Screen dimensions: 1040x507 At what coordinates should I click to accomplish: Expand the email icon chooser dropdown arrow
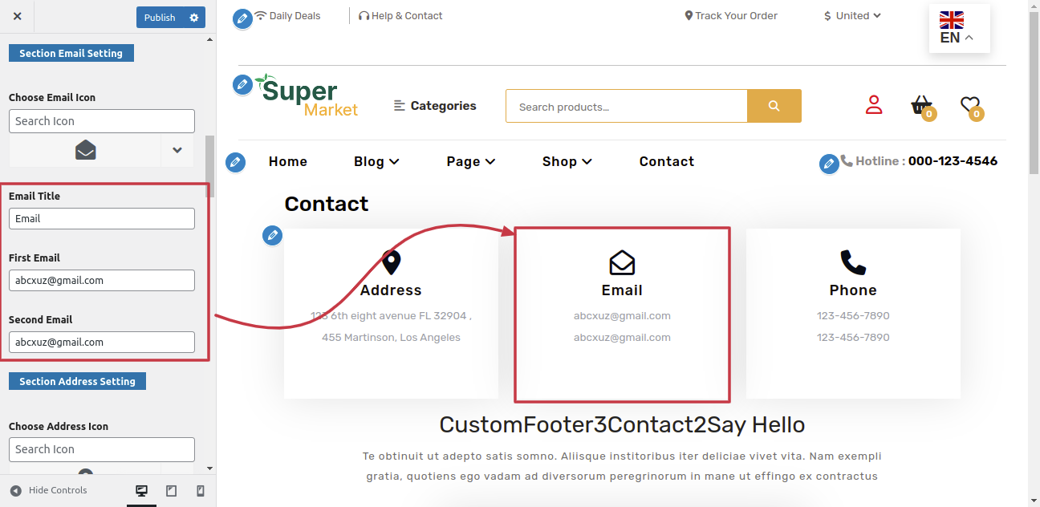tap(177, 150)
